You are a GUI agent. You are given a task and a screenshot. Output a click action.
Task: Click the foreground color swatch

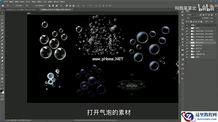[x=2, y=91]
